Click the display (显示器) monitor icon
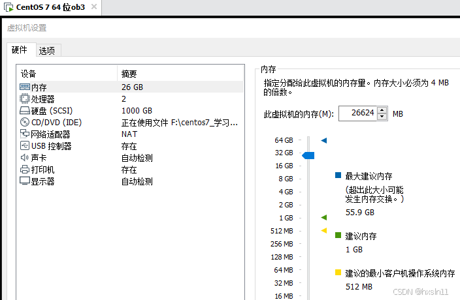Viewport: 460px width, 300px height. click(25, 181)
